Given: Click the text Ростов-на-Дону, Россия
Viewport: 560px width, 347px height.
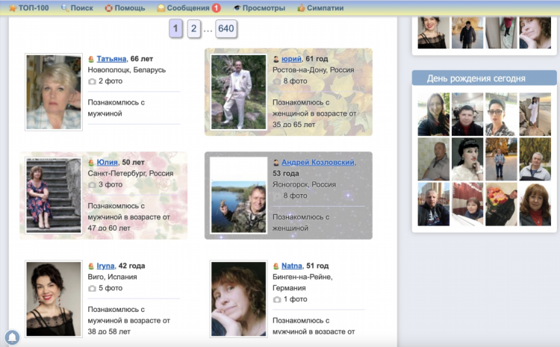Looking at the screenshot, I should (313, 70).
